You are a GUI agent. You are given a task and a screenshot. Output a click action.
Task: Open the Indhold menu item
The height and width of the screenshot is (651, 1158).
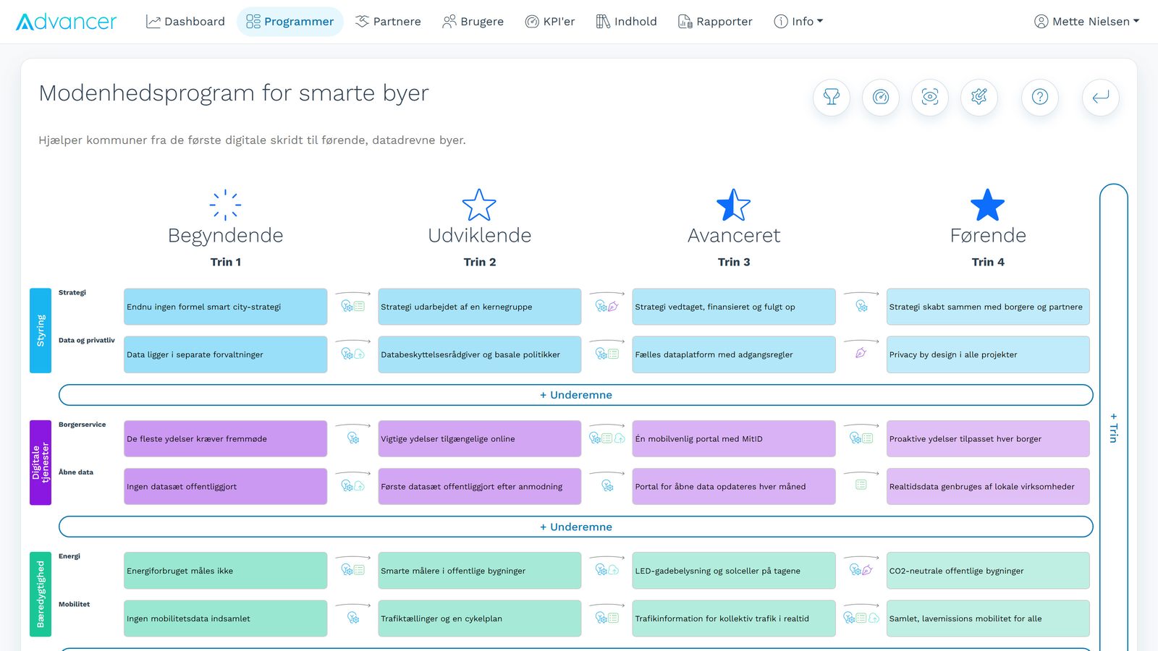[x=627, y=22]
